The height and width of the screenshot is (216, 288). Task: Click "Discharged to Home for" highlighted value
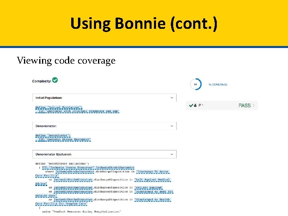click(x=154, y=192)
